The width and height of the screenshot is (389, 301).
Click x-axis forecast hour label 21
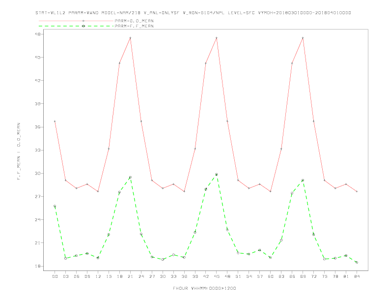[130, 276]
